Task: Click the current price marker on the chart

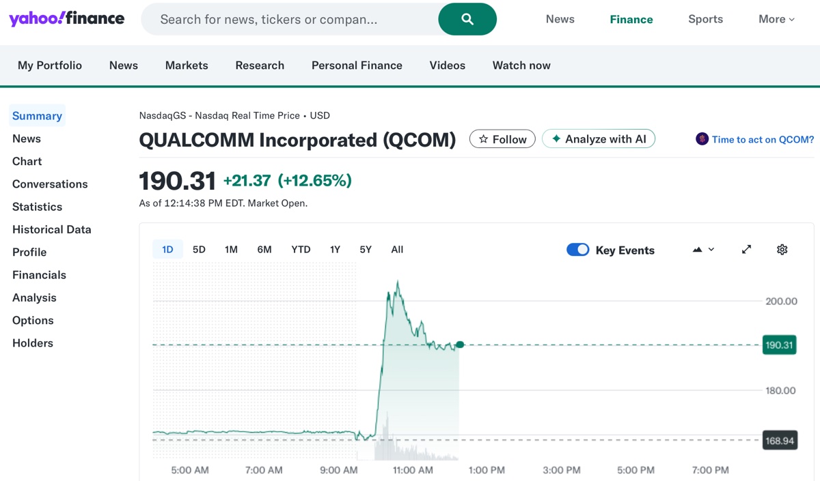Action: coord(459,345)
